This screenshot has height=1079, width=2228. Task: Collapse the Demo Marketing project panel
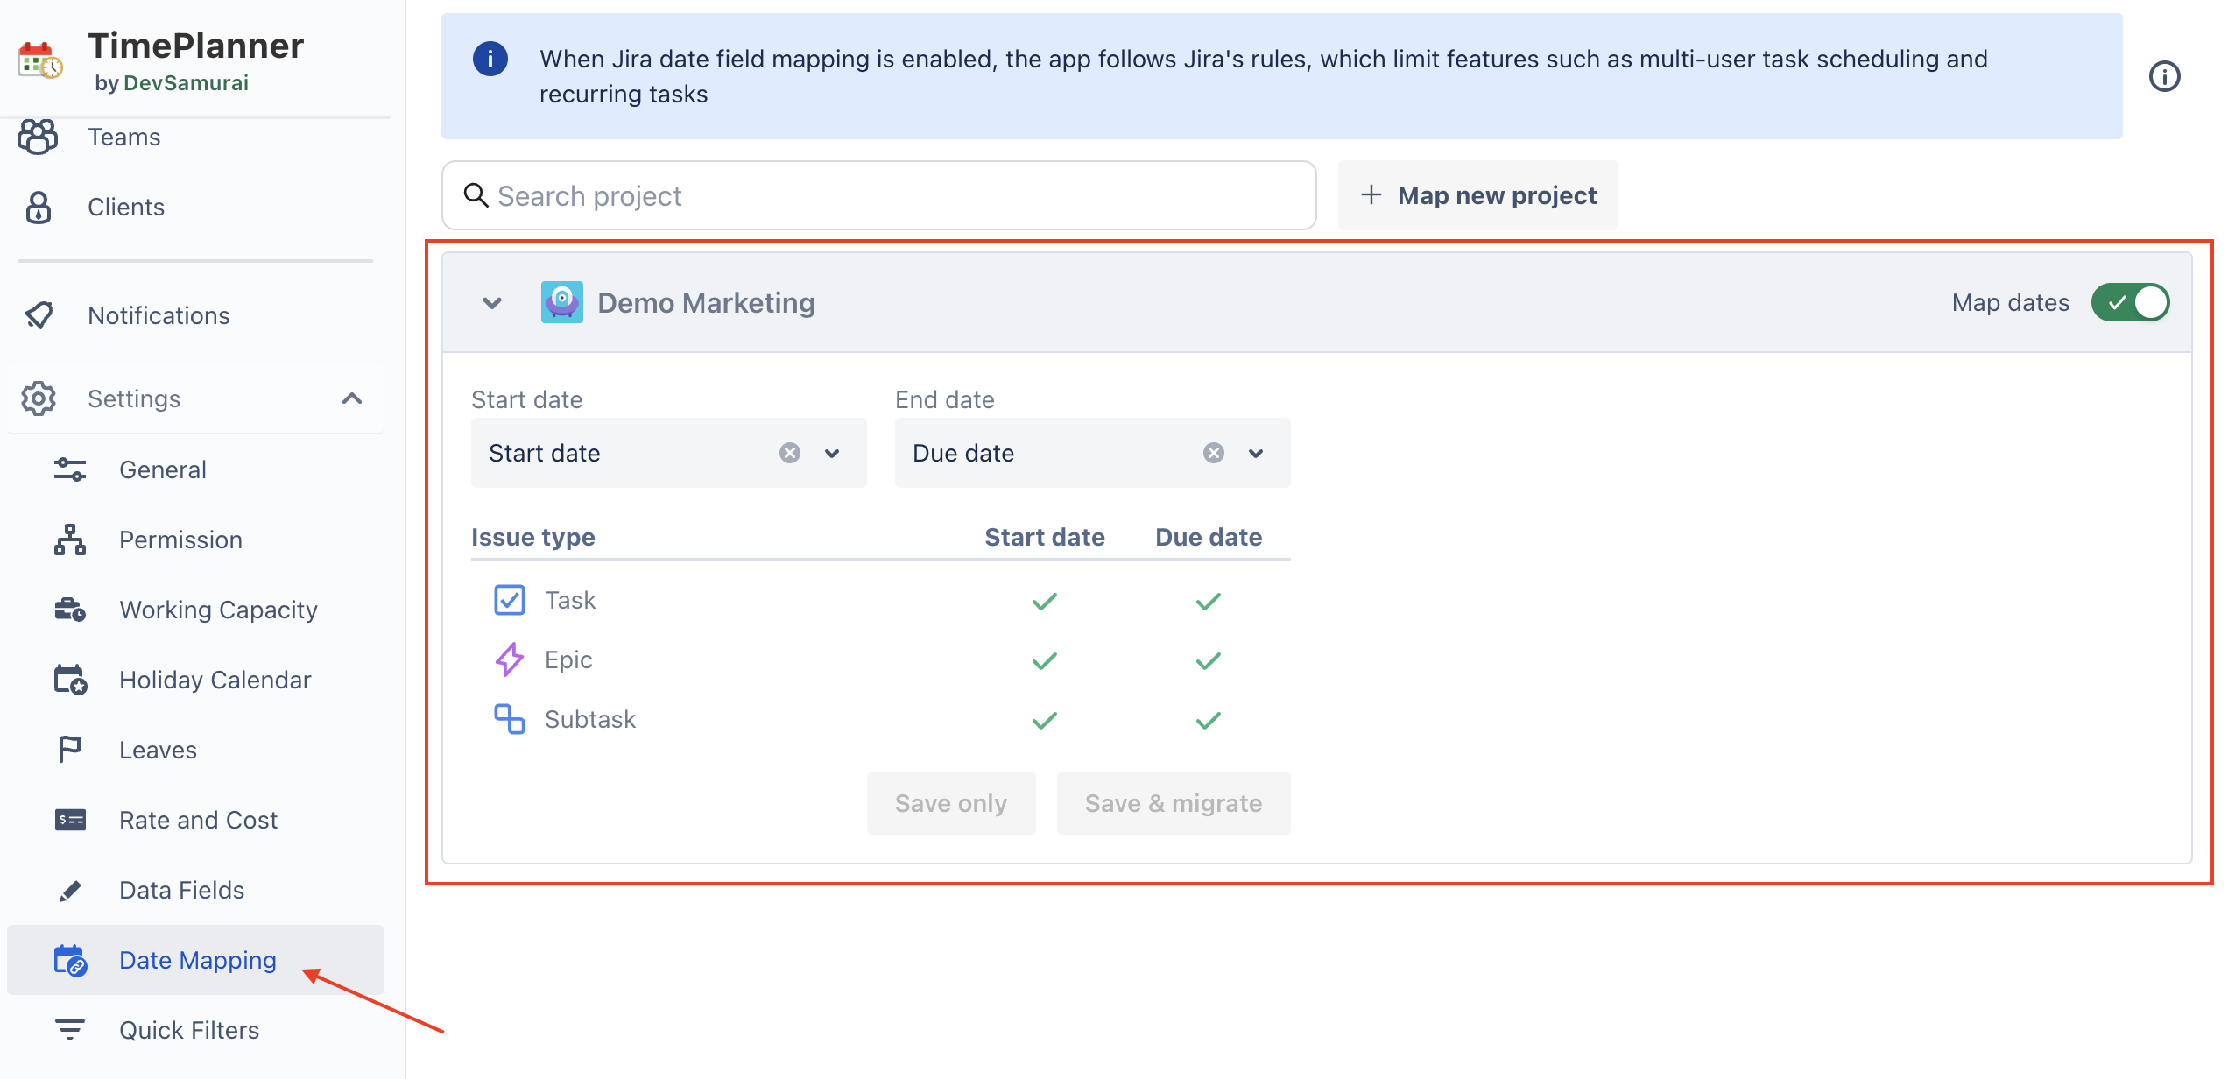(x=493, y=303)
